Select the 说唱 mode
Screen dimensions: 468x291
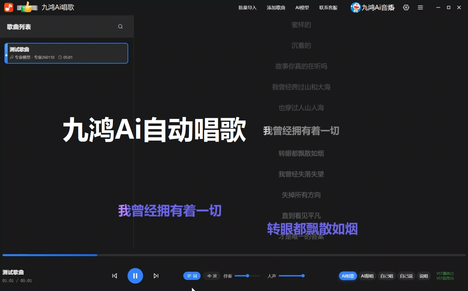pos(424,276)
